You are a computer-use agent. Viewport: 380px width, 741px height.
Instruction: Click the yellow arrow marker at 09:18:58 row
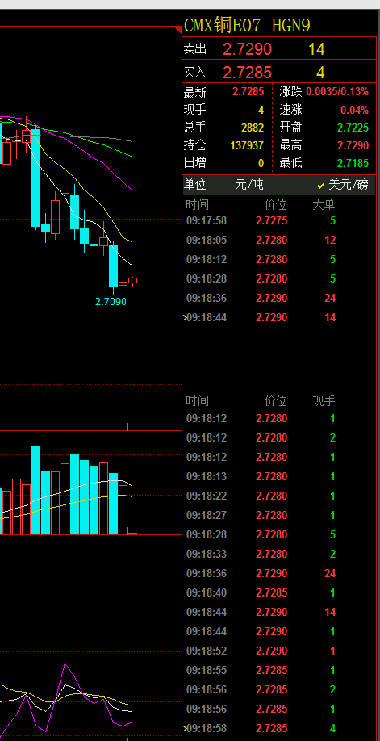[185, 728]
